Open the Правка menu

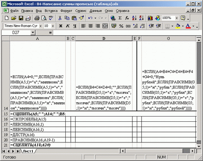click(x=27, y=11)
